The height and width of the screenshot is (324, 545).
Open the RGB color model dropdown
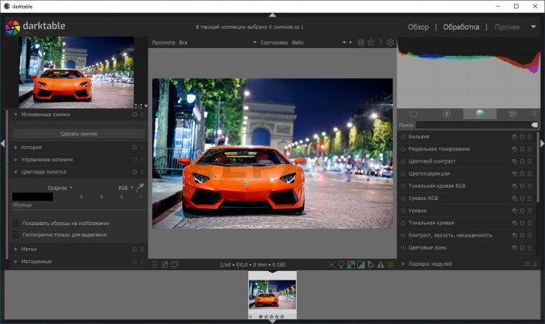click(125, 188)
